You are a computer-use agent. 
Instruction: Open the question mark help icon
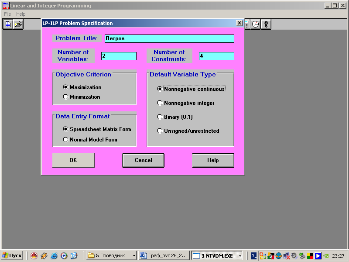[x=266, y=24]
